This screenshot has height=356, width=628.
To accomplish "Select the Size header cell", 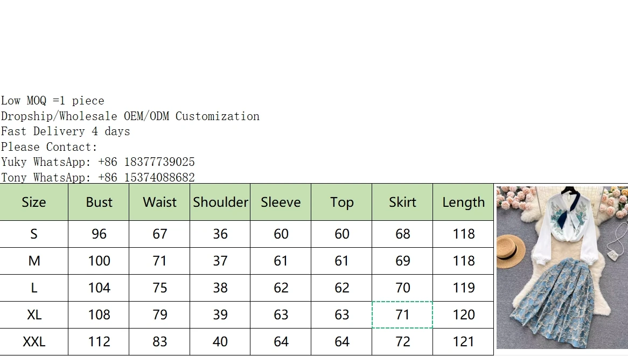I will (x=34, y=202).
